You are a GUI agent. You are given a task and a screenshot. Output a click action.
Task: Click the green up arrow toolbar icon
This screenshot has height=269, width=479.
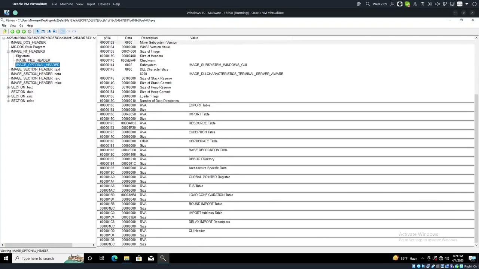coord(12,31)
